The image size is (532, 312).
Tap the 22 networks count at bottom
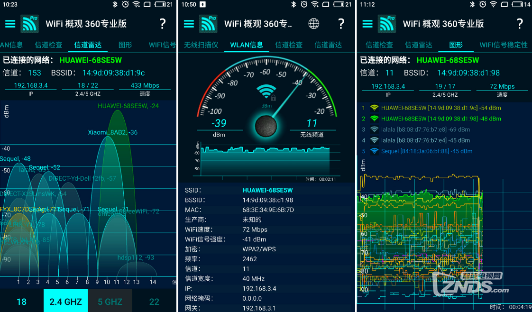154,302
